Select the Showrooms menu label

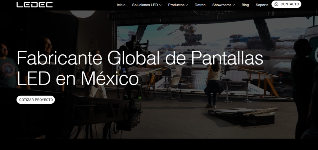pyautogui.click(x=222, y=5)
